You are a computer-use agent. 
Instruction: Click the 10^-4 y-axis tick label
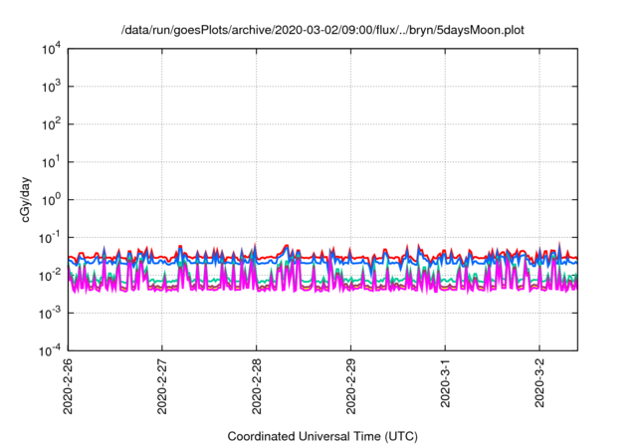tap(50, 350)
